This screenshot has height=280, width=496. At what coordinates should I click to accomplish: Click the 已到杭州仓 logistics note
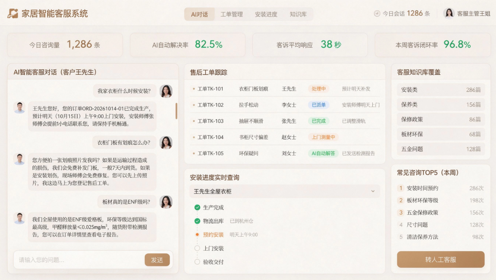[x=241, y=221]
